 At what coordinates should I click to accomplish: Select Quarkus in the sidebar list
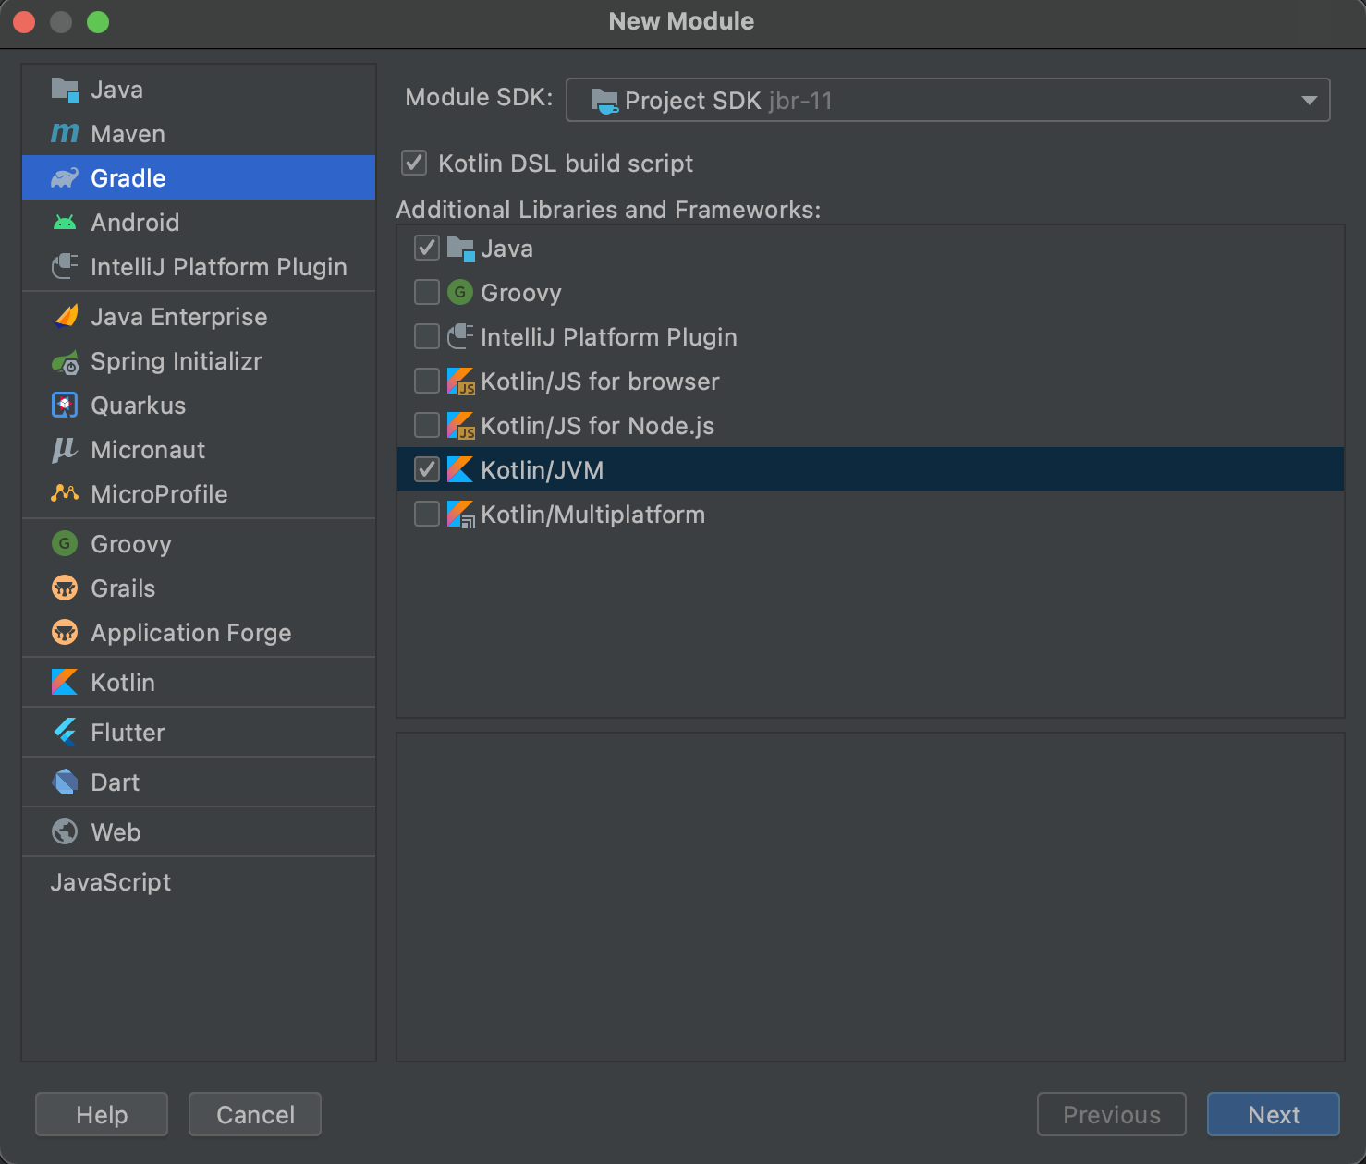click(199, 406)
